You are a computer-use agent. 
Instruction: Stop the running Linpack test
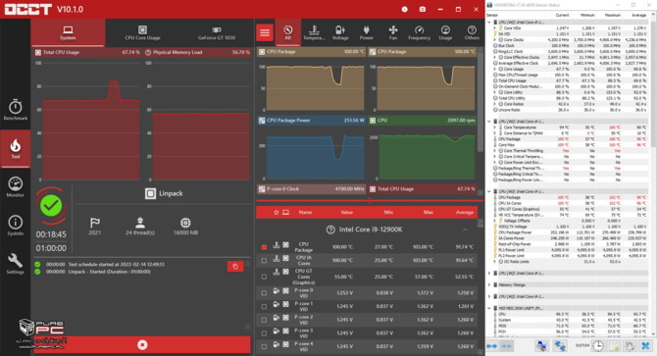(142, 344)
